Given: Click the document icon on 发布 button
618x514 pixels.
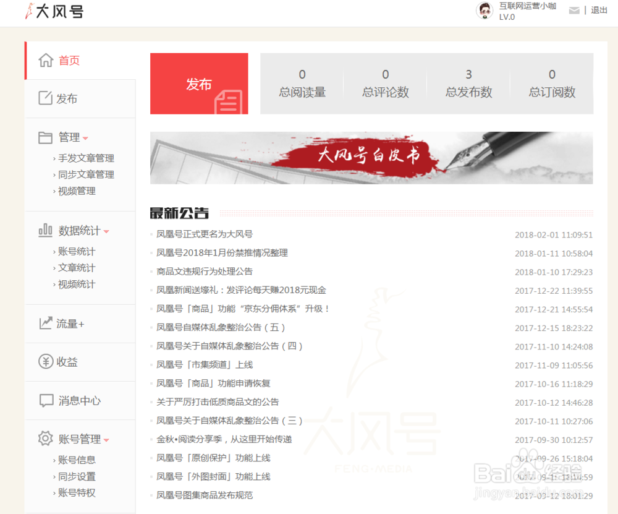Looking at the screenshot, I should coord(228,103).
